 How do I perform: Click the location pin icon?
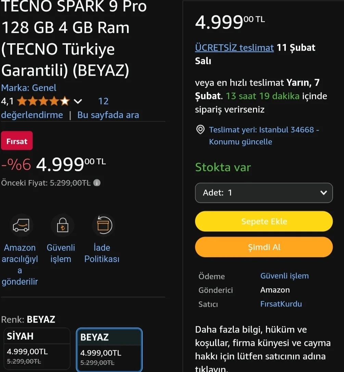pos(200,130)
